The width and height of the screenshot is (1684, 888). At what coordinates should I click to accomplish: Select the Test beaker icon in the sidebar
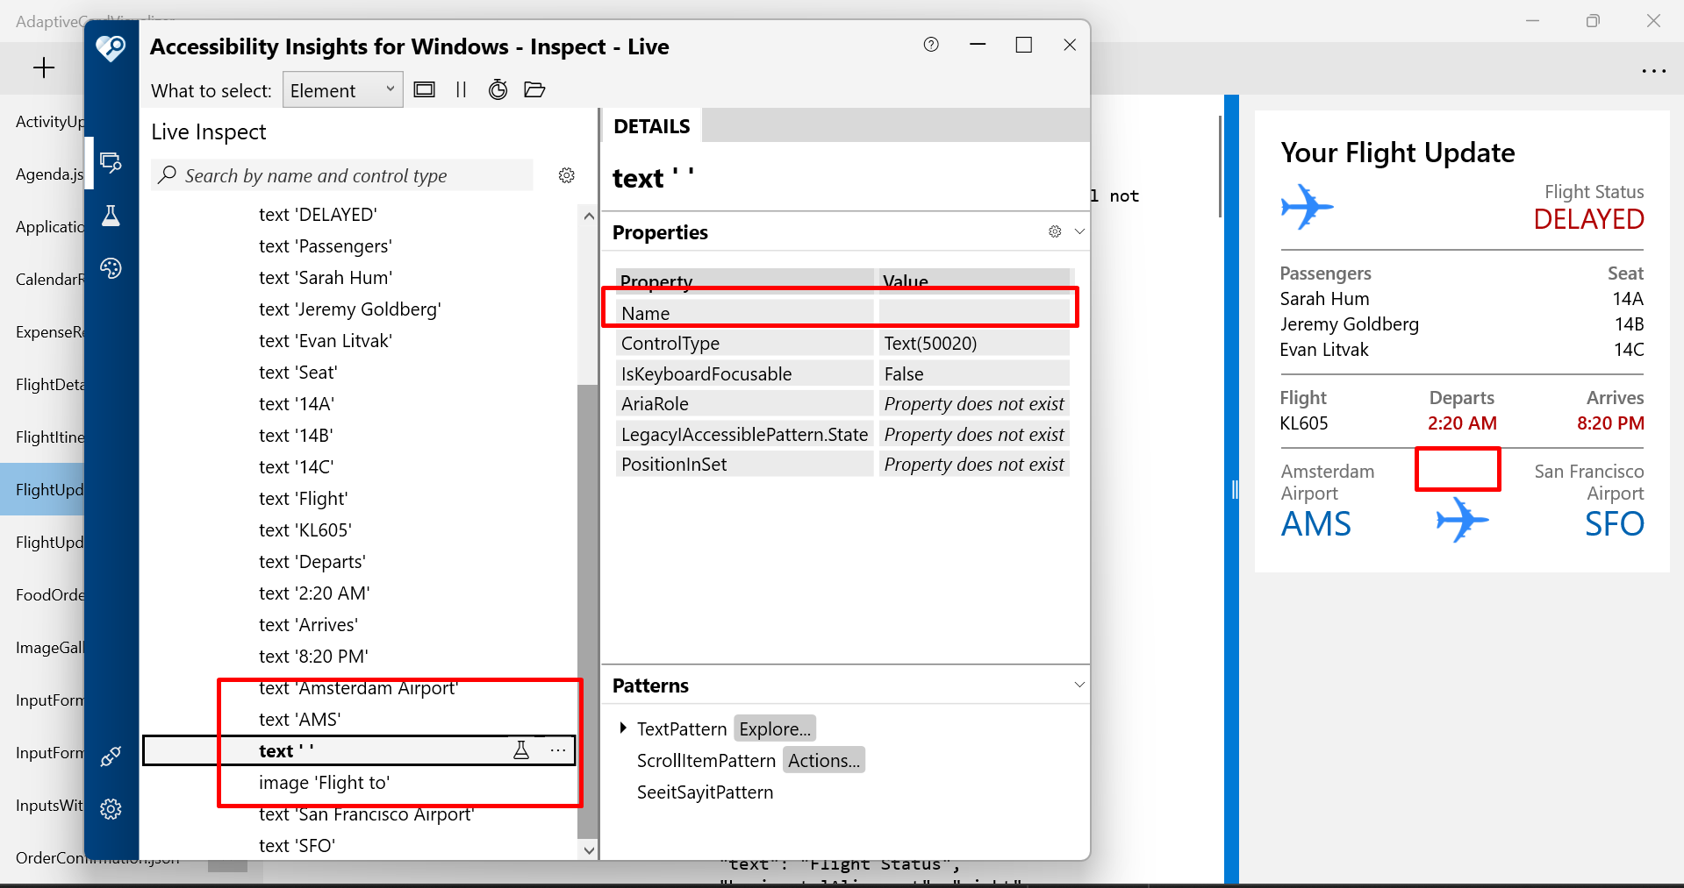click(x=111, y=216)
